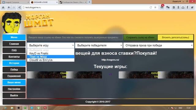
Task: Open FileZilla from the taskbar
Action: click(x=45, y=108)
